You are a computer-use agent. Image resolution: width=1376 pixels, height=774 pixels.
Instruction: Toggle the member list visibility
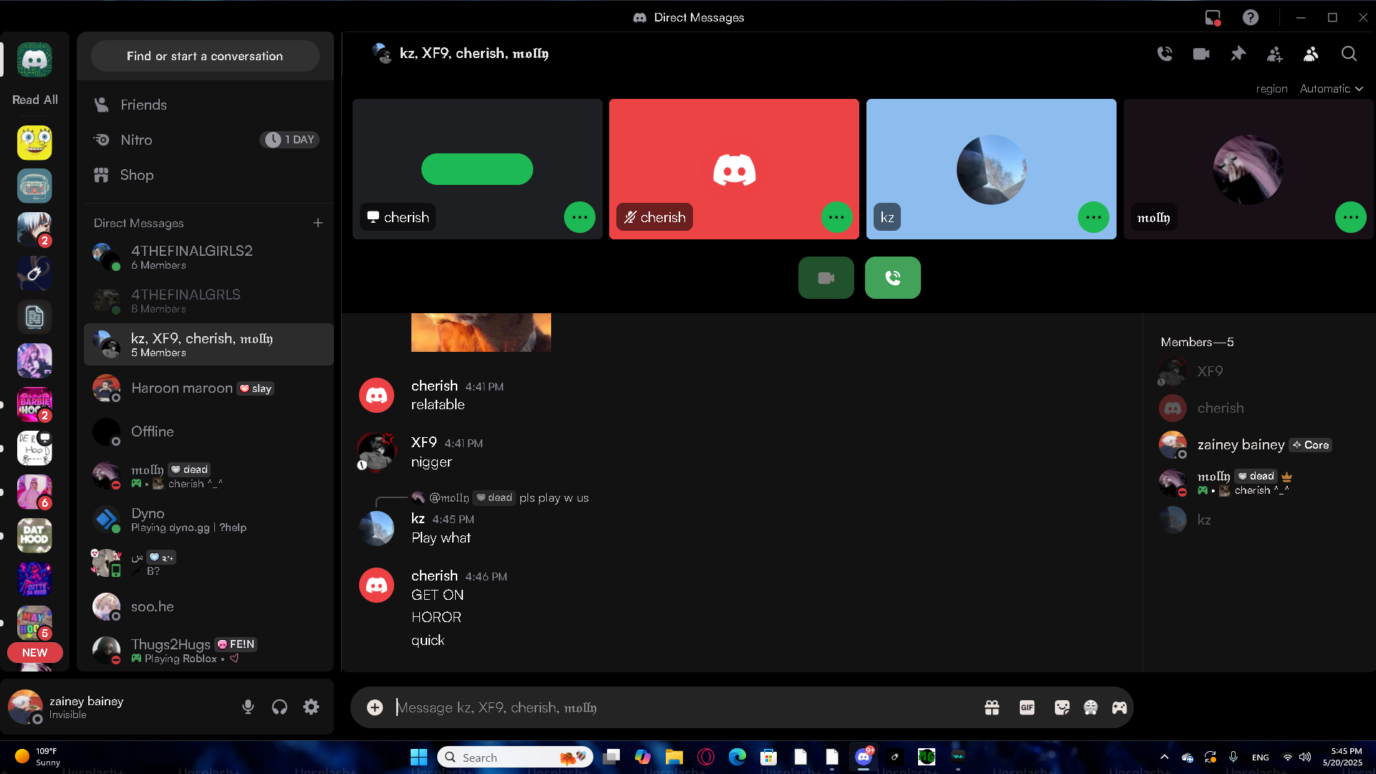(1311, 54)
